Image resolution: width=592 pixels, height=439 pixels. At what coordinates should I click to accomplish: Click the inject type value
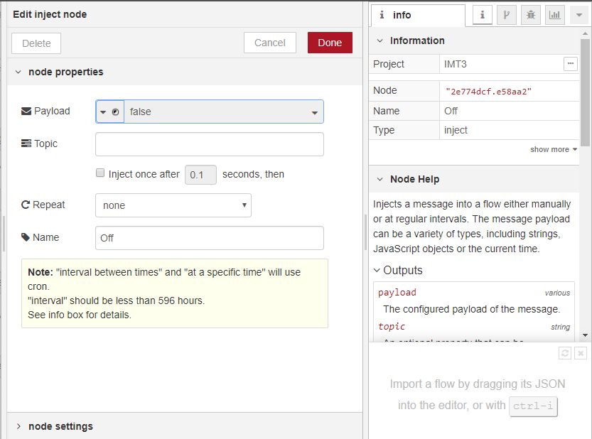[456, 130]
